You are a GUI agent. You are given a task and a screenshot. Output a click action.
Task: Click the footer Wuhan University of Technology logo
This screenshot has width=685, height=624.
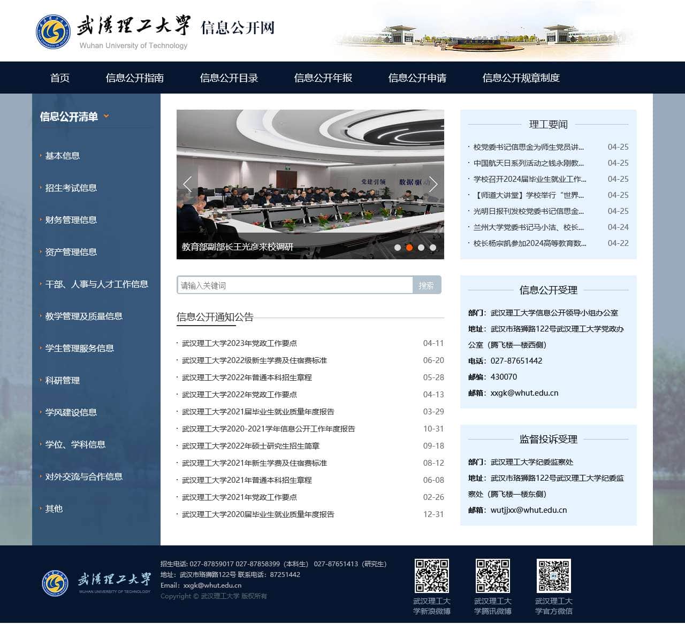coord(97,582)
